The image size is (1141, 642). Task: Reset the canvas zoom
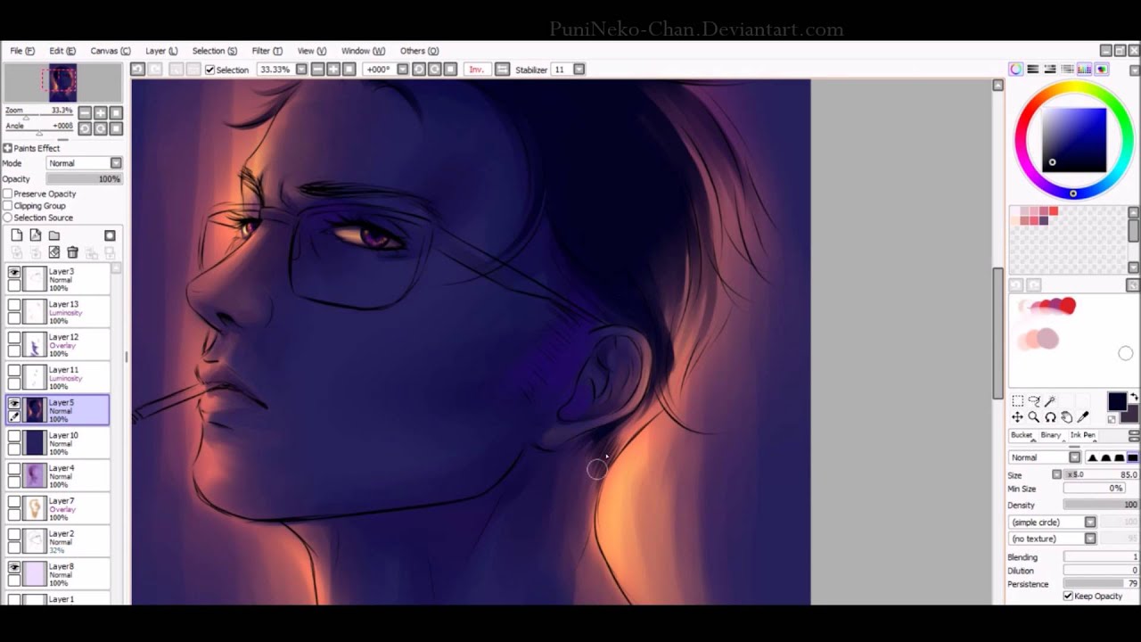117,112
